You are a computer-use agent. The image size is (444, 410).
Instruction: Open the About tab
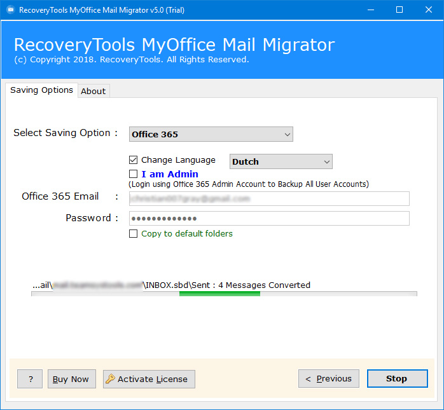[x=94, y=91]
